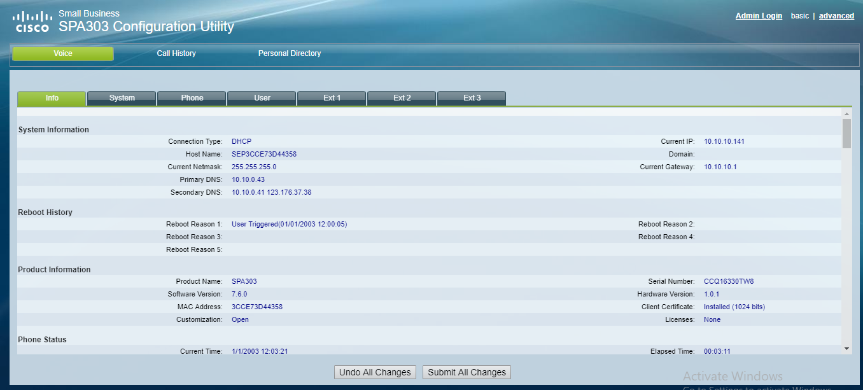This screenshot has width=863, height=390.
Task: Click the vertical scrollbar thumb
Action: [x=846, y=134]
